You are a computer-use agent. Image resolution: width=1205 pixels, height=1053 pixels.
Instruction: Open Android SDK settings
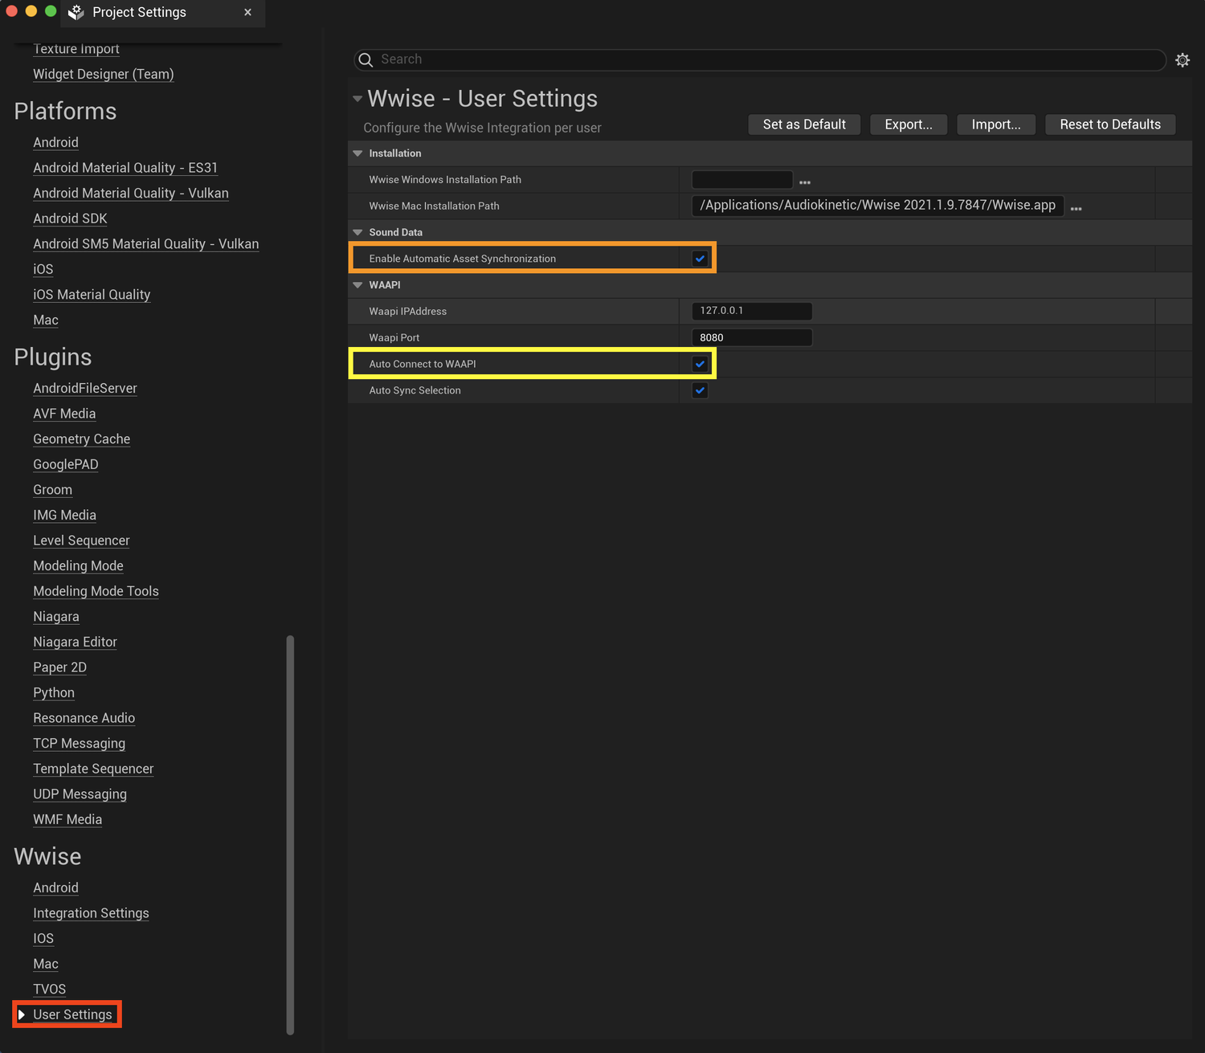tap(70, 218)
